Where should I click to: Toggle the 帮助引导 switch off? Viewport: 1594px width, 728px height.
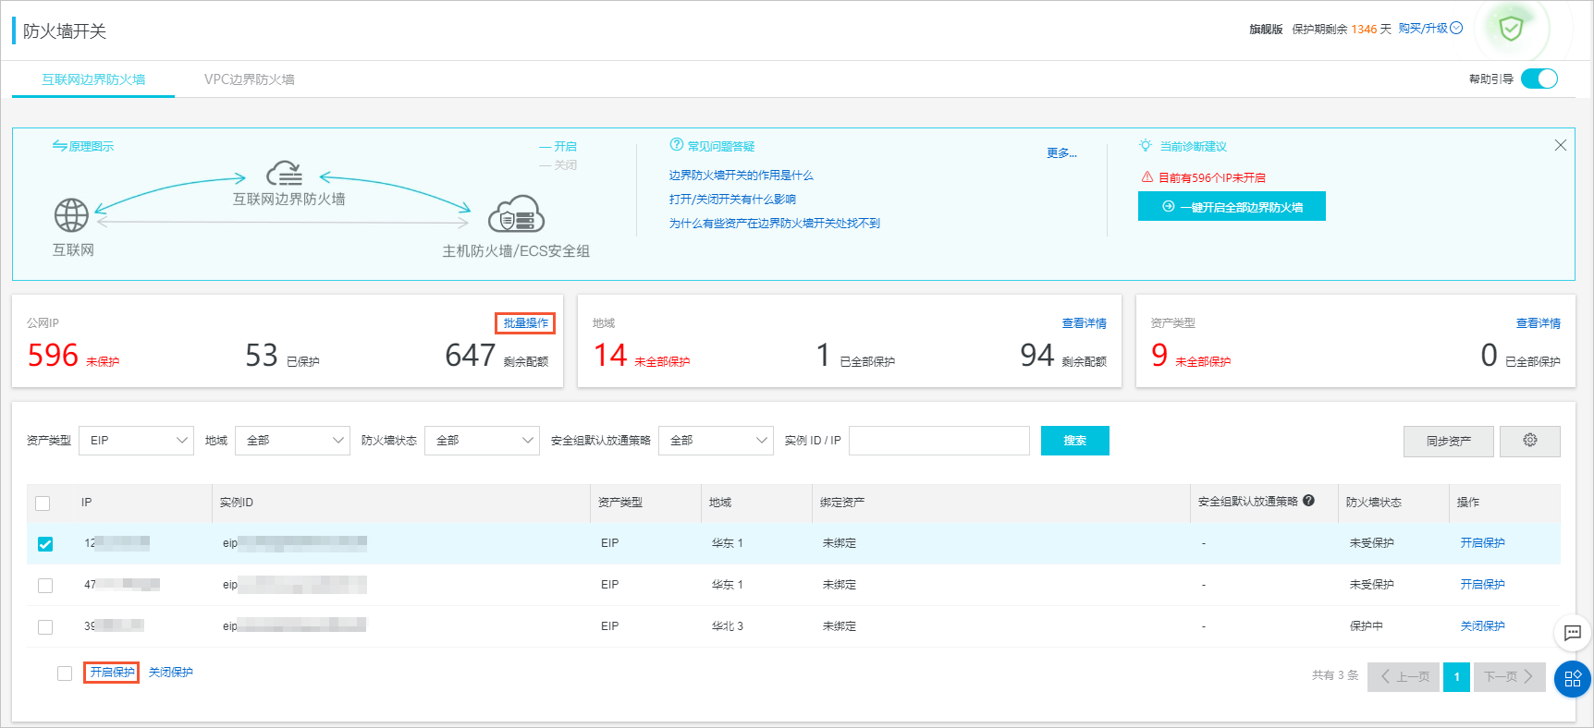tap(1539, 79)
